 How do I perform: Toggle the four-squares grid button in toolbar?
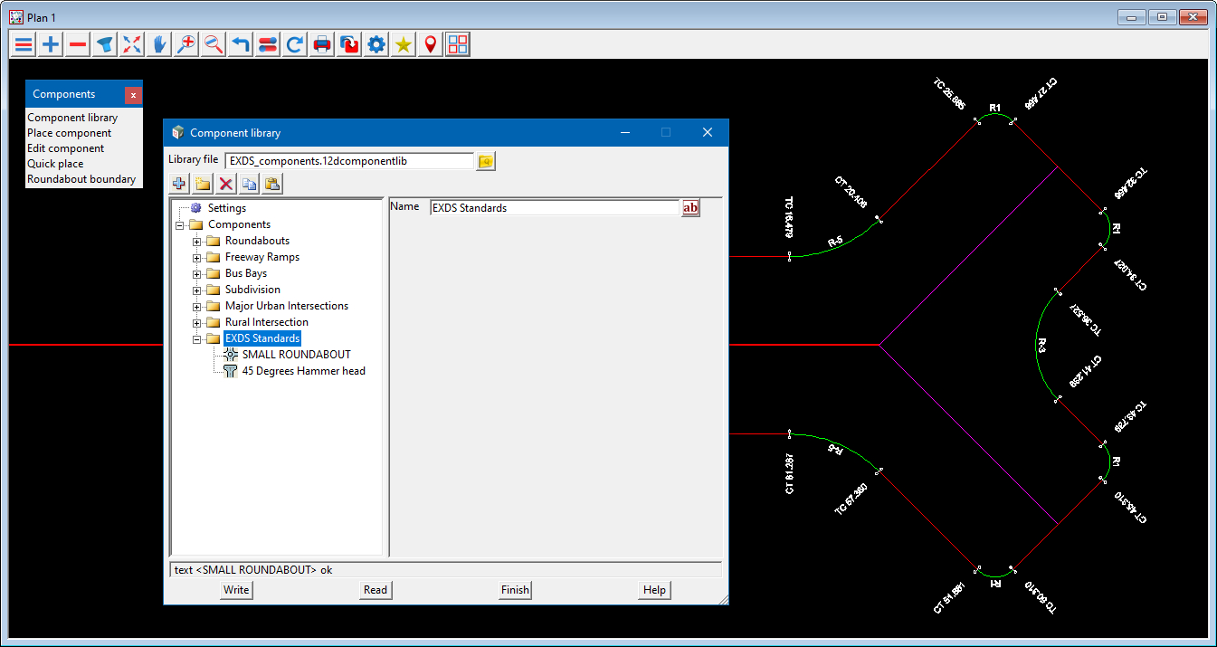coord(458,44)
